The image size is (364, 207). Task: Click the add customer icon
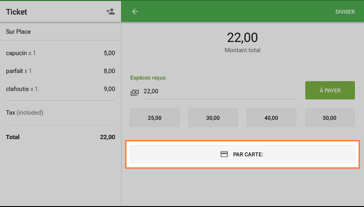[x=110, y=12]
